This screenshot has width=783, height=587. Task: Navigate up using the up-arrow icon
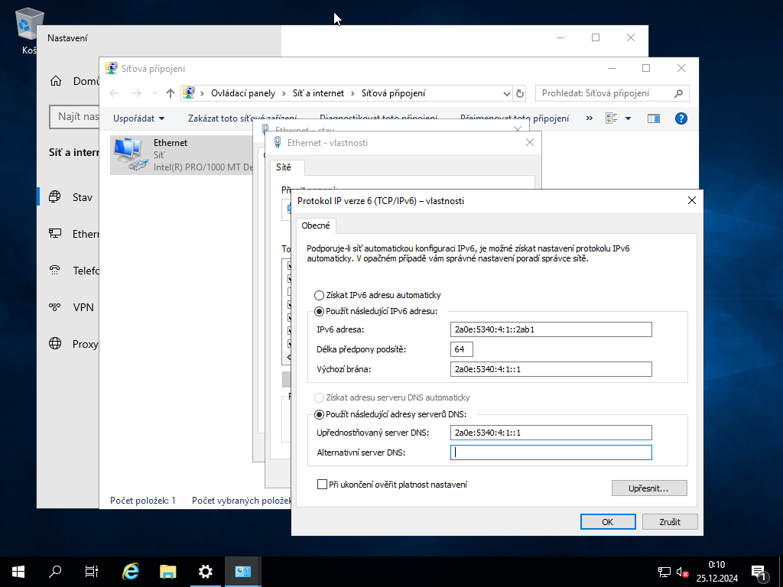[169, 92]
